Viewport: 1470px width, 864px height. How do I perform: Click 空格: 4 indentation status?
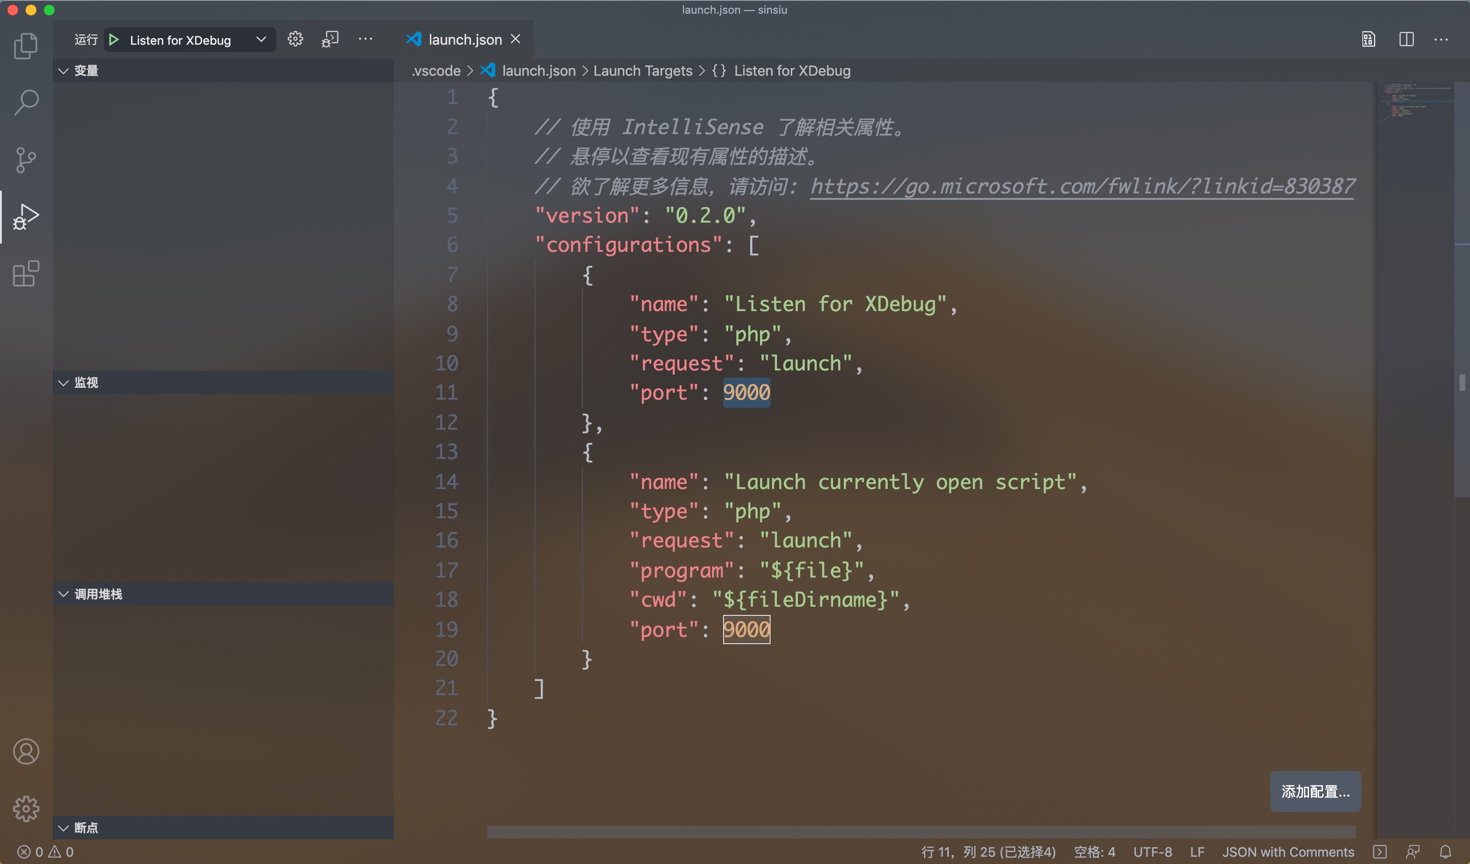pyautogui.click(x=1095, y=852)
